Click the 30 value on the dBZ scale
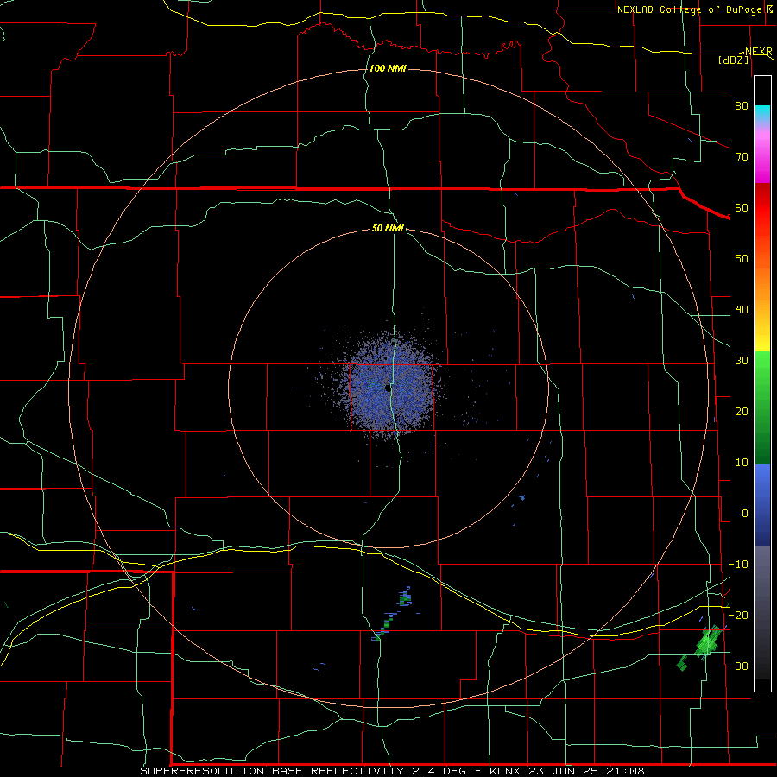This screenshot has height=777, width=777. tap(742, 361)
